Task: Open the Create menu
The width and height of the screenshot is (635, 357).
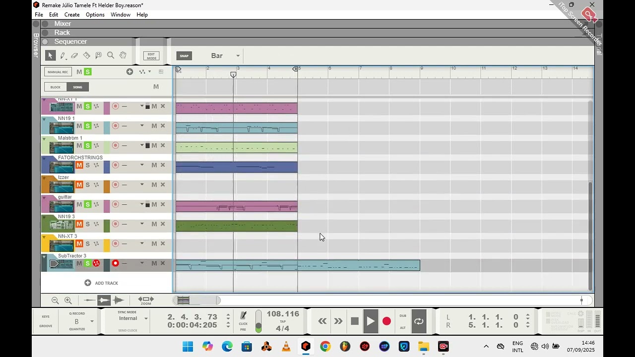Action: click(72, 14)
